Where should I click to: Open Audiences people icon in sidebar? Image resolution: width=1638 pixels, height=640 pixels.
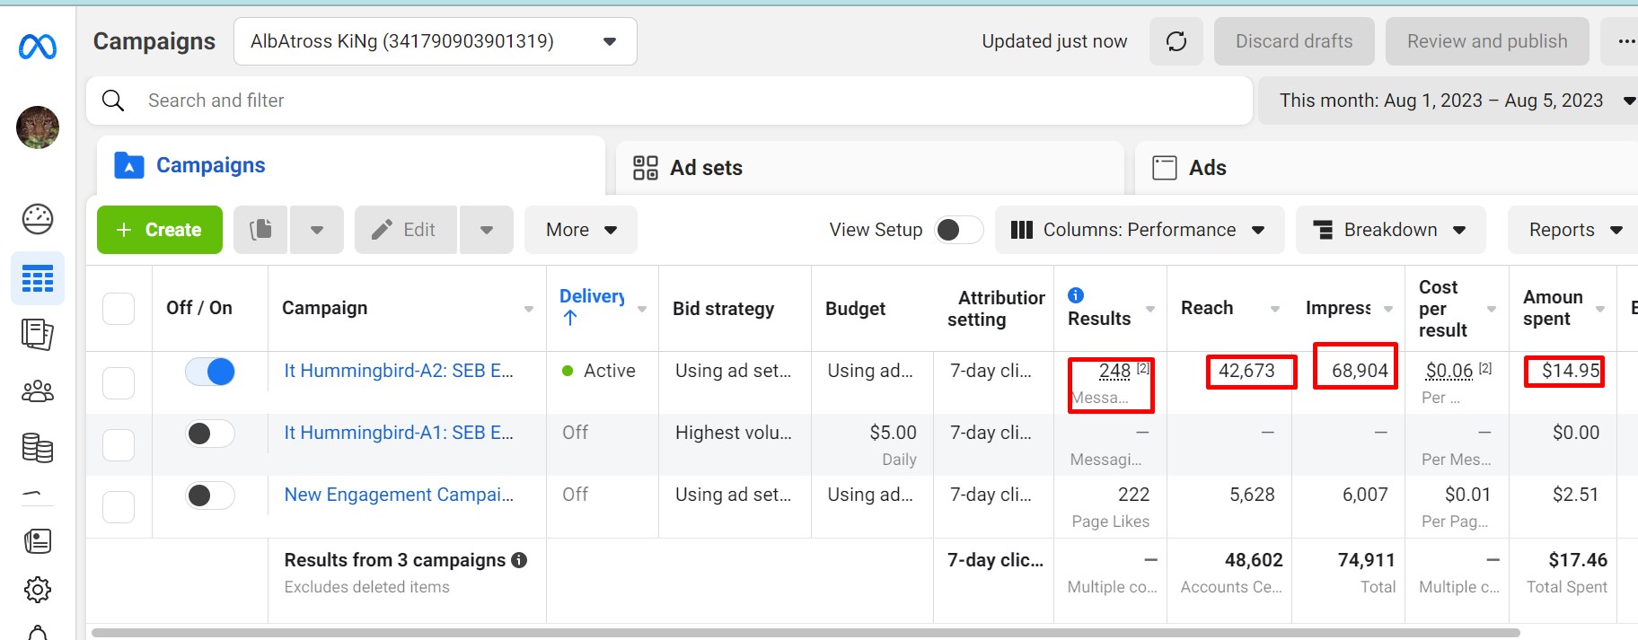(38, 391)
